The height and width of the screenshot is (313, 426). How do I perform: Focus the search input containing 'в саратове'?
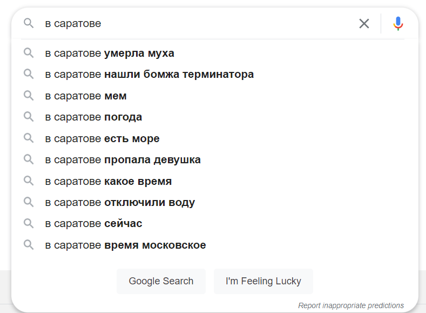(x=194, y=24)
